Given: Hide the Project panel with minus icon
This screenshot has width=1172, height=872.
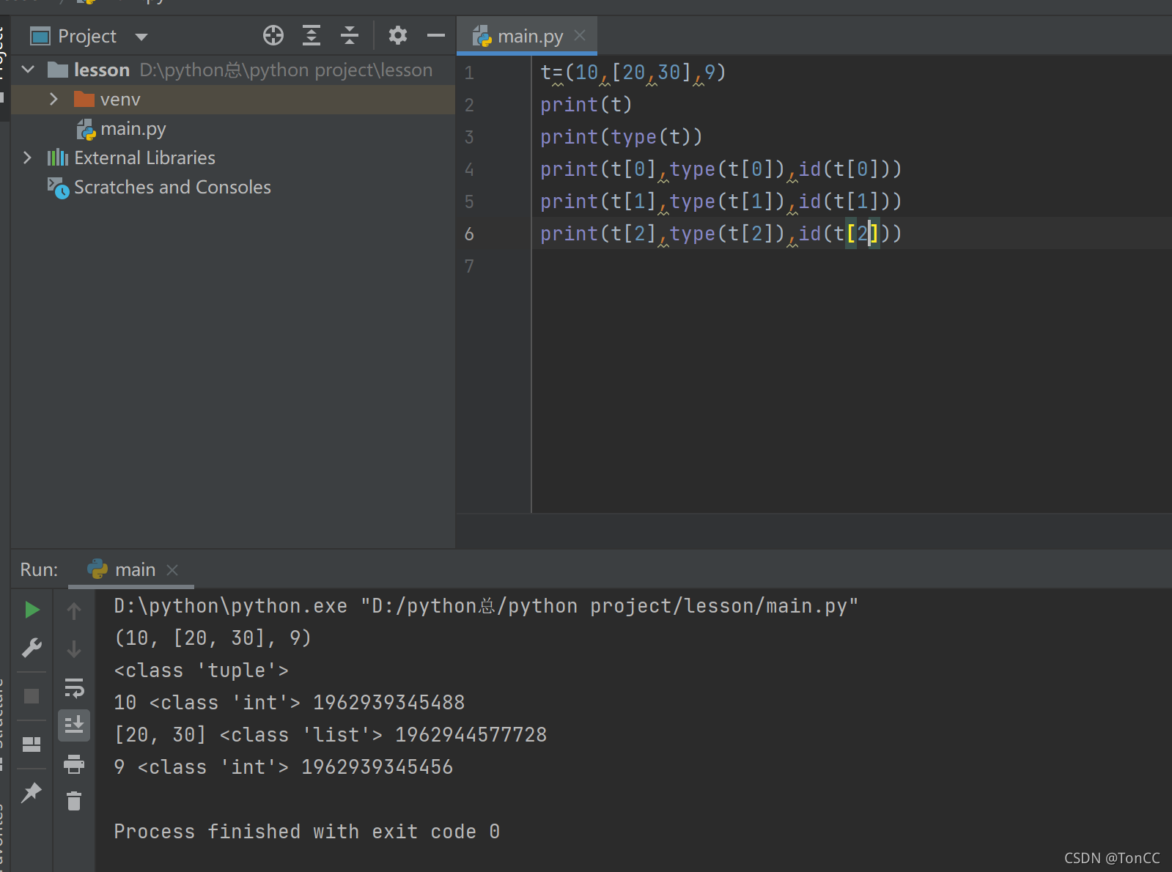Looking at the screenshot, I should tap(436, 35).
